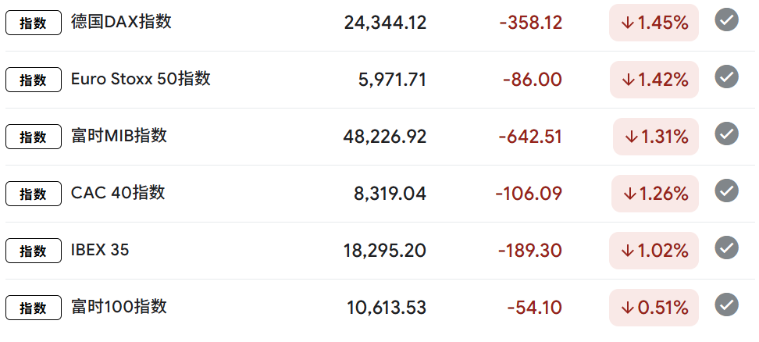Click the checkmark icon beside 富时100指数

coord(727,305)
